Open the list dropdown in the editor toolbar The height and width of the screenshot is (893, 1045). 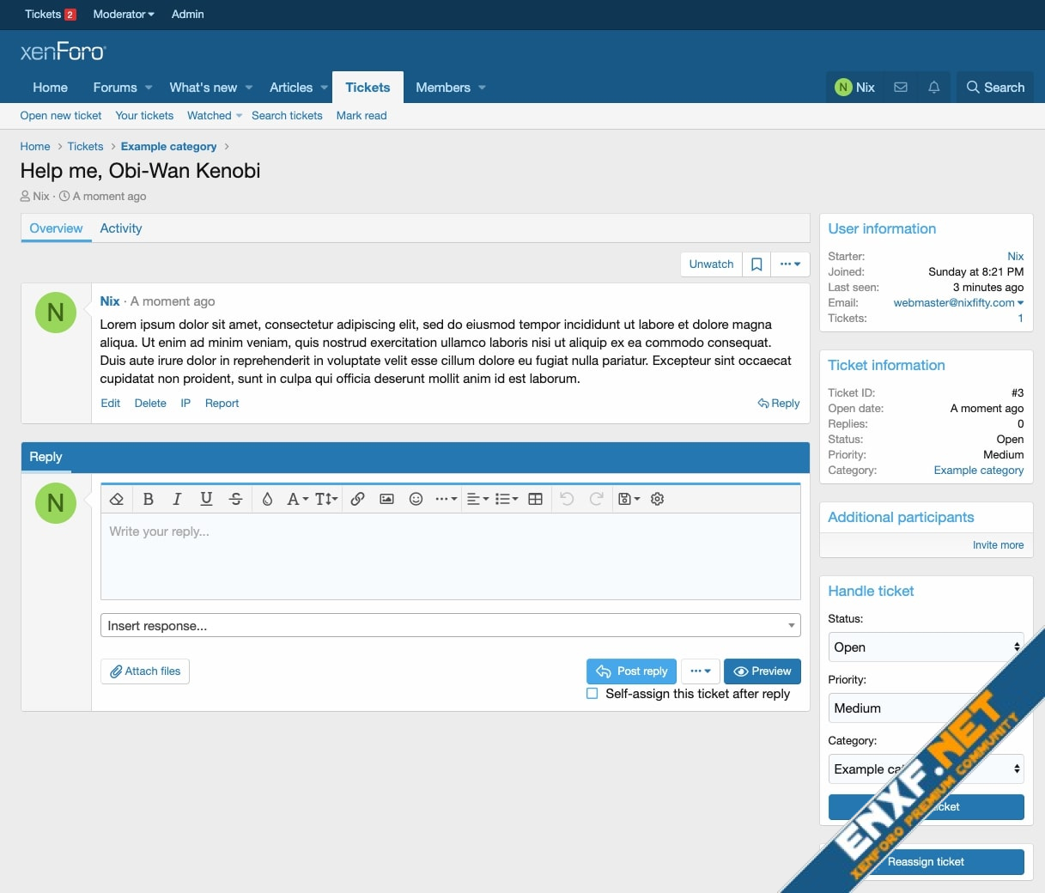click(x=507, y=499)
